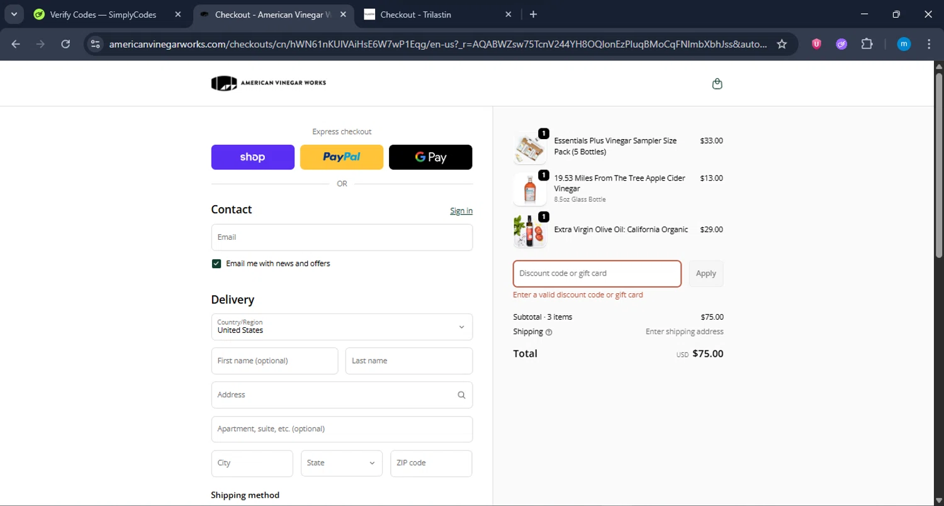Click Extra Virgin Olive Oil: California Organic text
This screenshot has width=944, height=506.
pyautogui.click(x=621, y=230)
